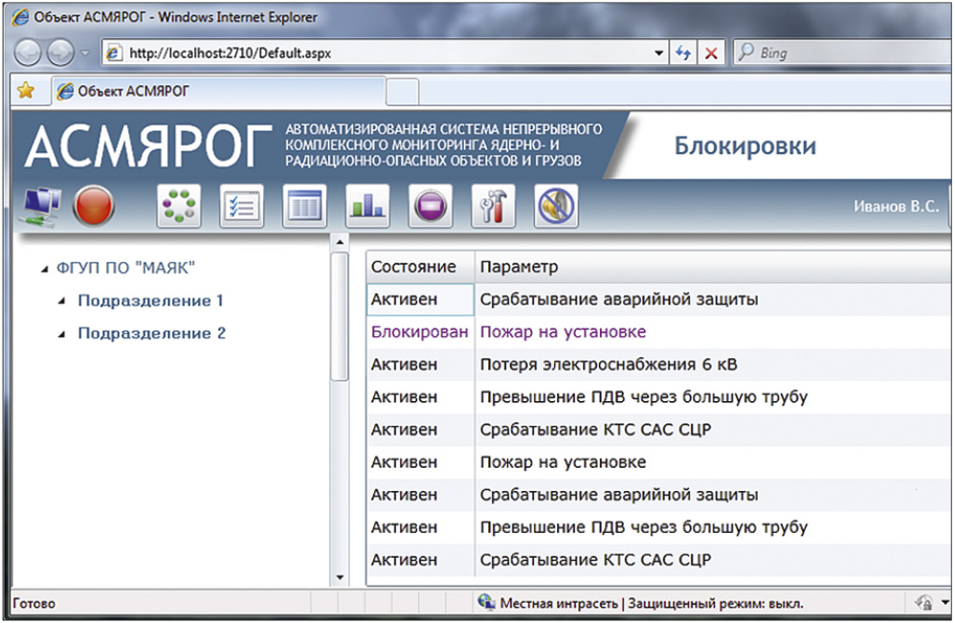Screen dimensions: 955x623
Task: Open ФГУП ПО "МАЯК" link in tree
Action: [x=125, y=268]
